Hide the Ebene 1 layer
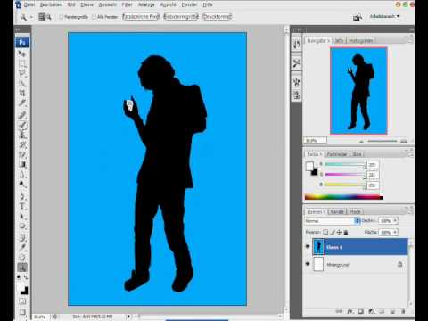This screenshot has height=321, width=428. [x=308, y=246]
